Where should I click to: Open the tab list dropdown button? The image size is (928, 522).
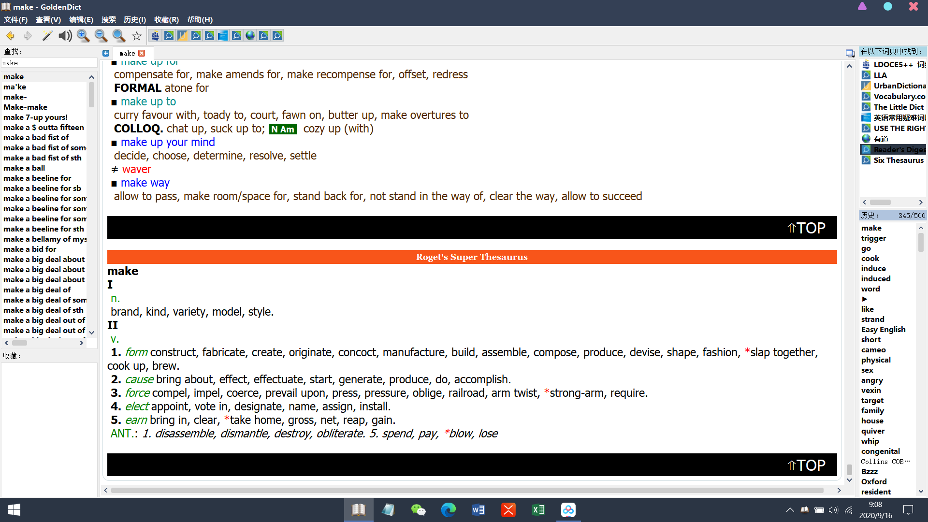(x=850, y=53)
